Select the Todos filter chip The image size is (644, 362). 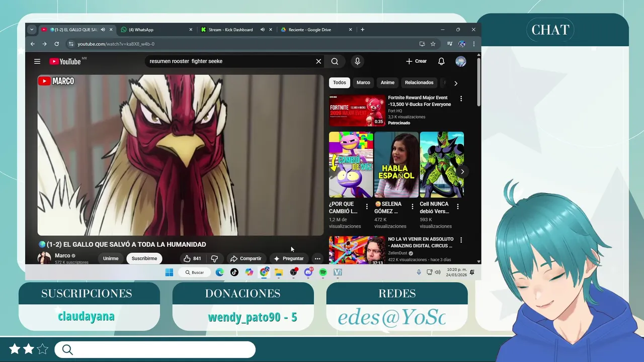point(340,82)
